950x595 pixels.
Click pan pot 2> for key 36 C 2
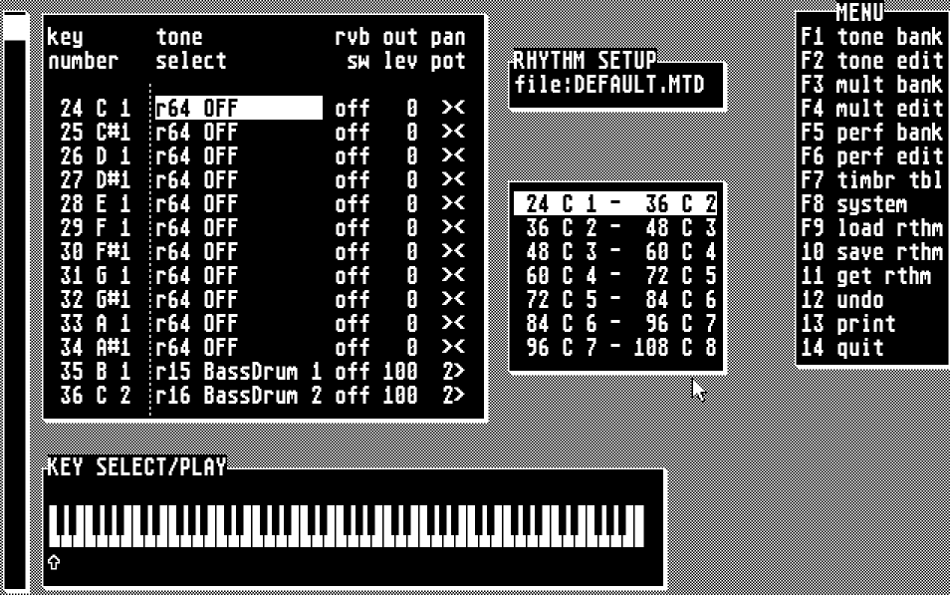pos(454,396)
